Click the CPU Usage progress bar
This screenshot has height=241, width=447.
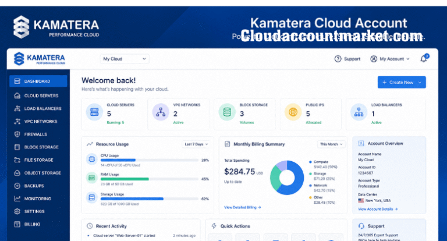[x=150, y=160]
